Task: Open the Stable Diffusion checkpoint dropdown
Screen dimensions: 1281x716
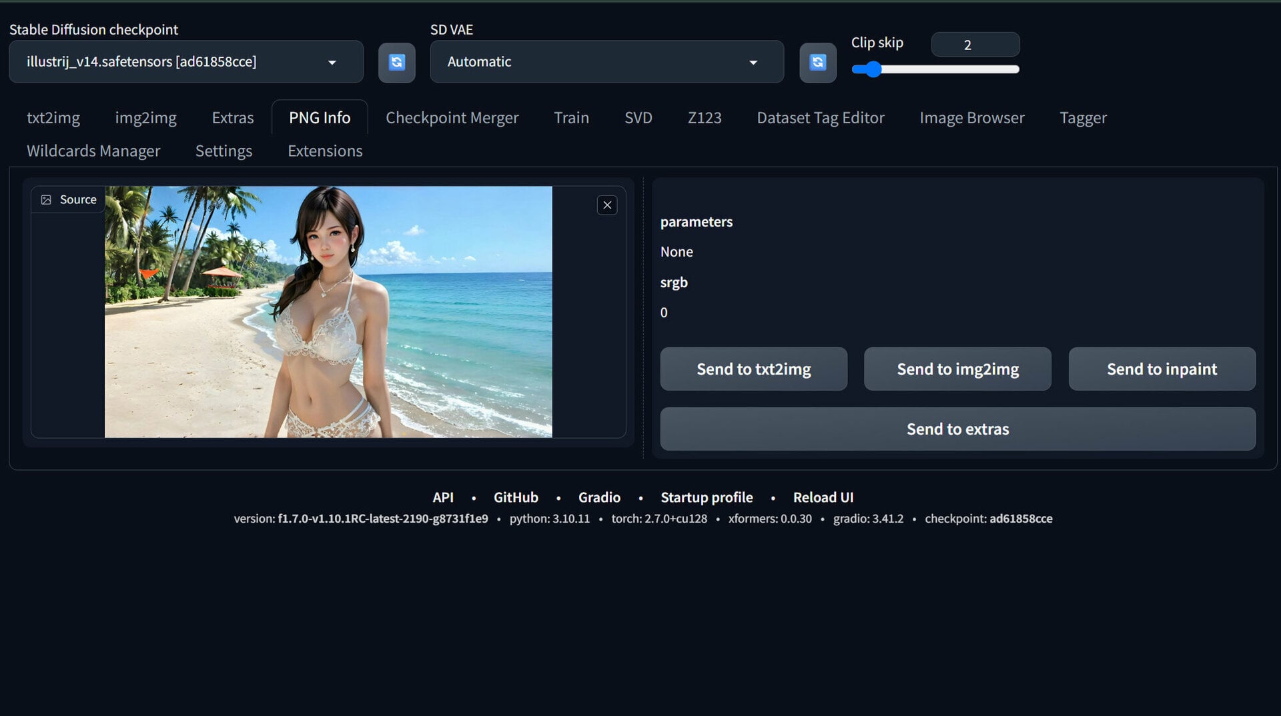Action: coord(186,62)
